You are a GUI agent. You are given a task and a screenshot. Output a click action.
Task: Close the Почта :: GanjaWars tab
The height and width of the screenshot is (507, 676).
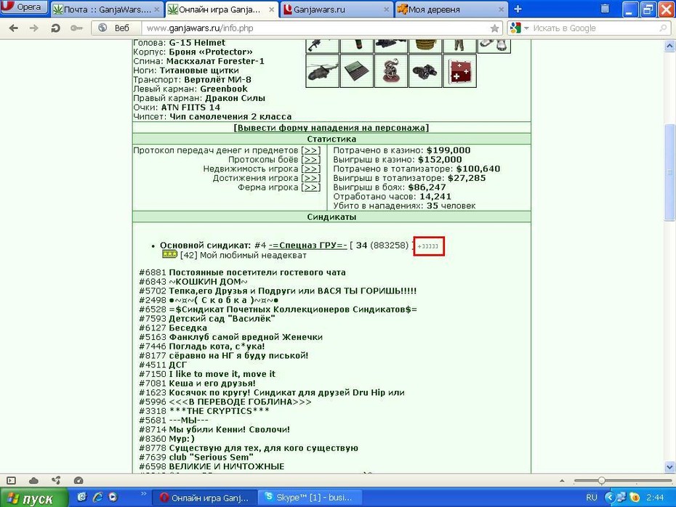156,9
